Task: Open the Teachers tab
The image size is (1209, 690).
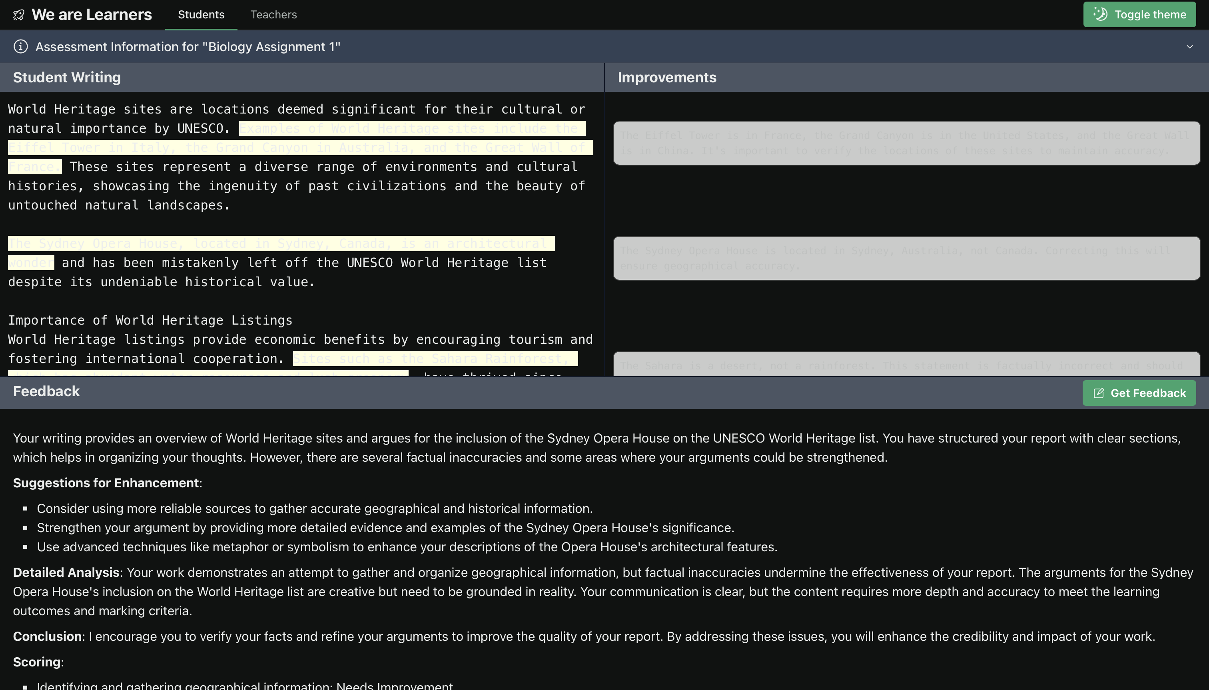Action: (x=273, y=15)
